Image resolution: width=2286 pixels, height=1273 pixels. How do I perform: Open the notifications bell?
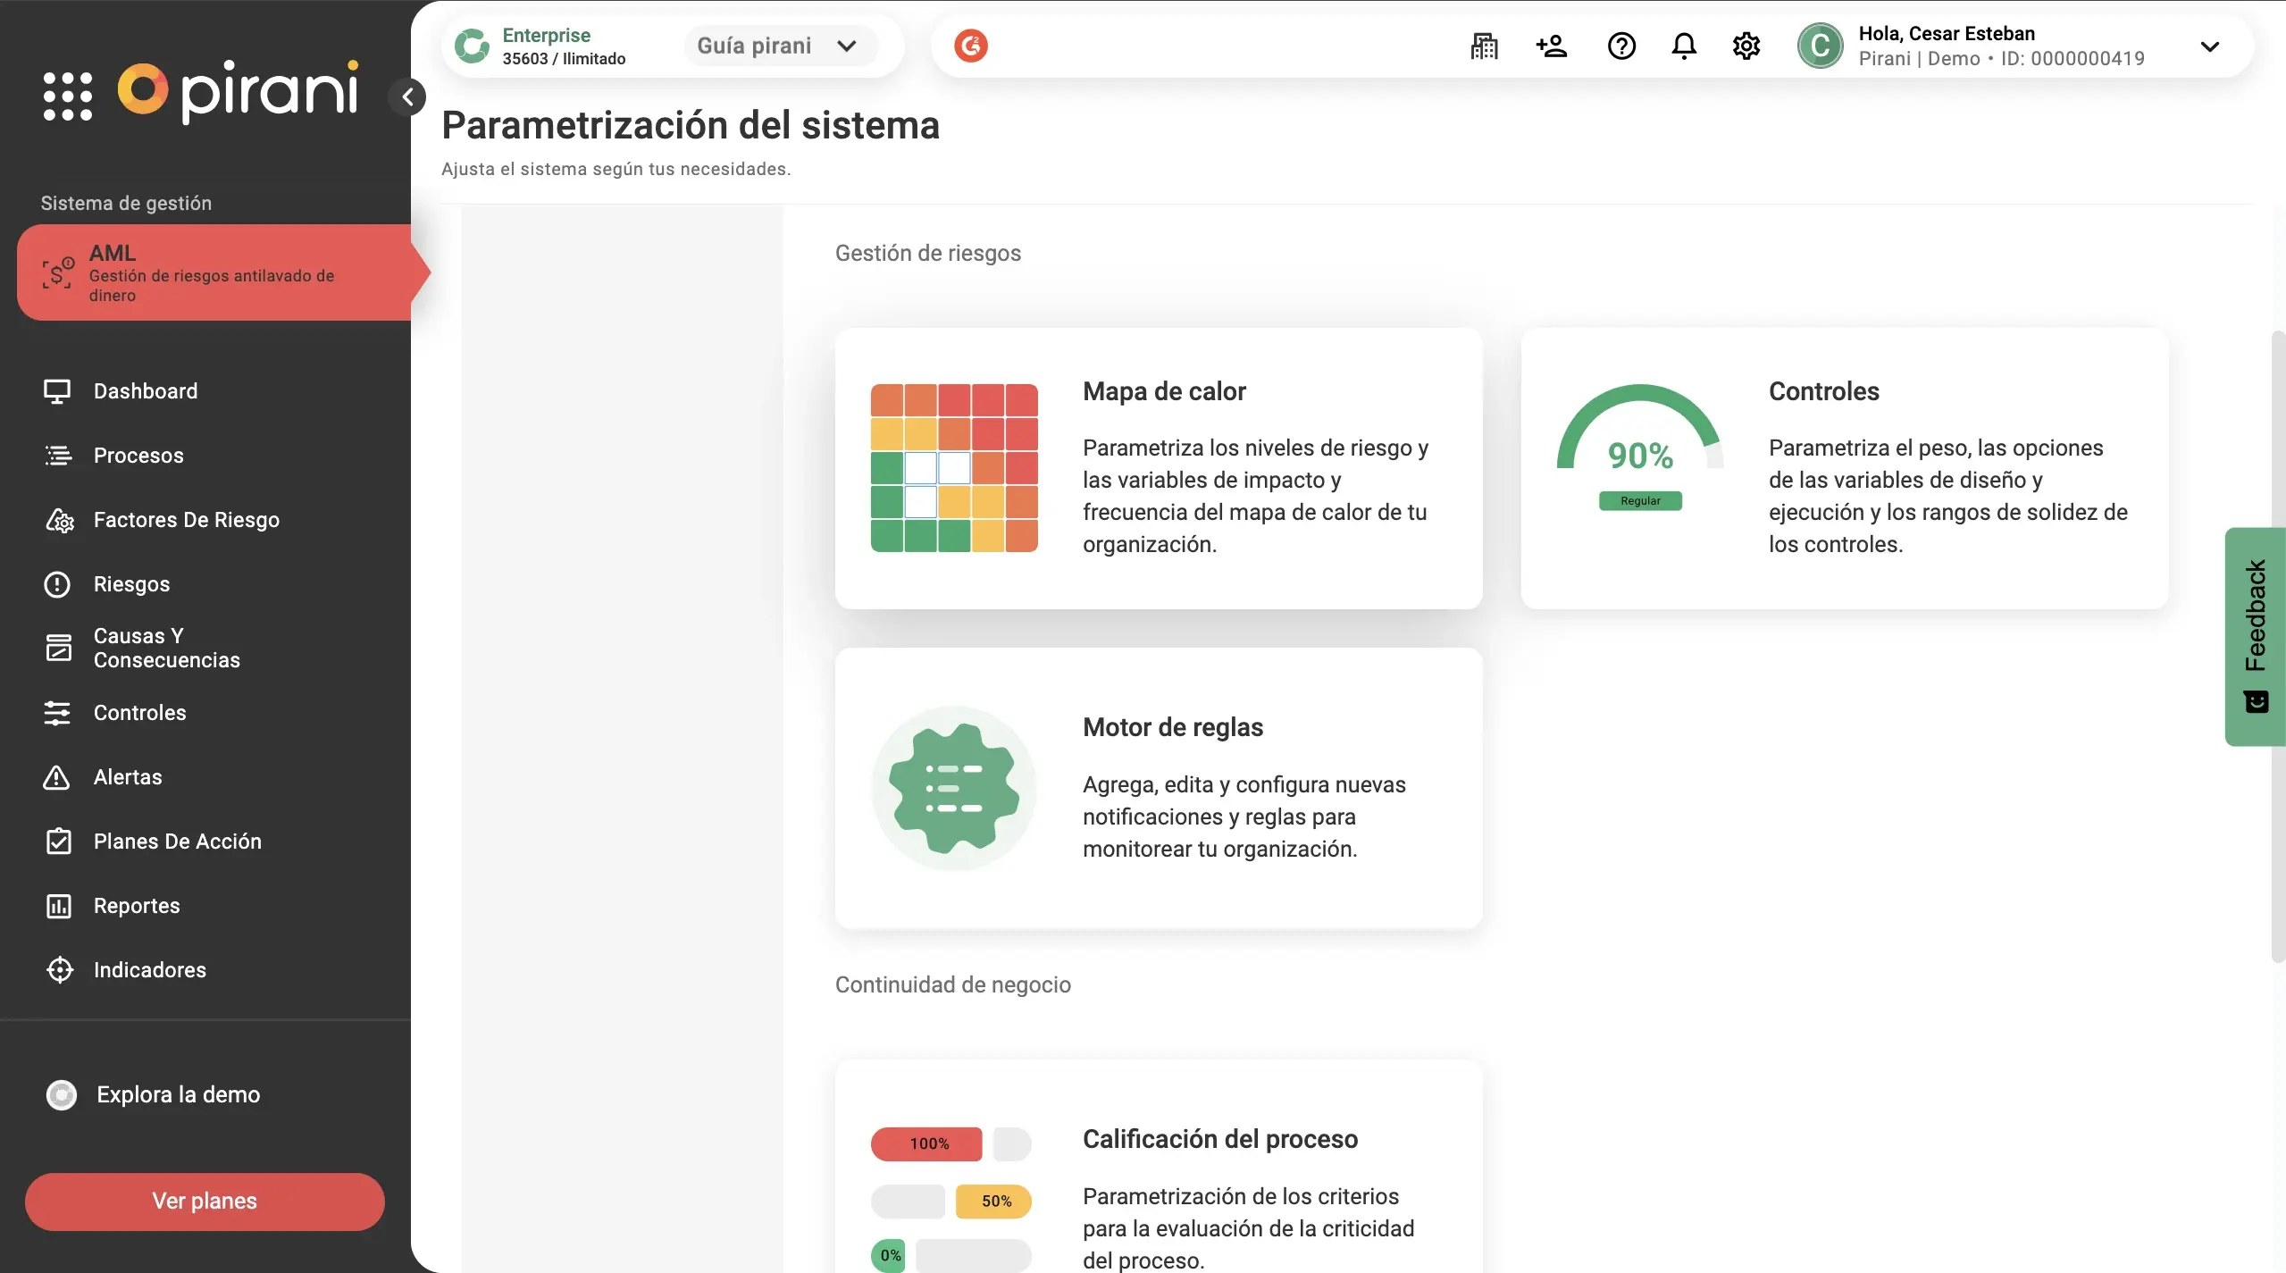1684,46
